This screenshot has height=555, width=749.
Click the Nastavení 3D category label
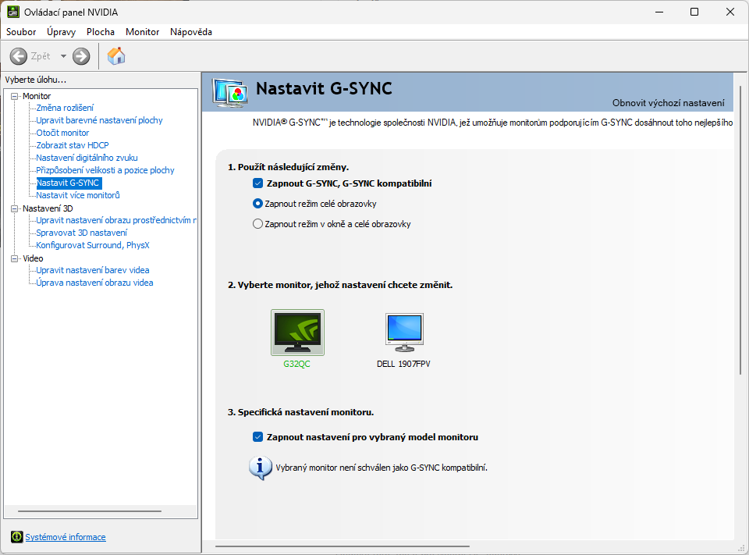point(48,208)
